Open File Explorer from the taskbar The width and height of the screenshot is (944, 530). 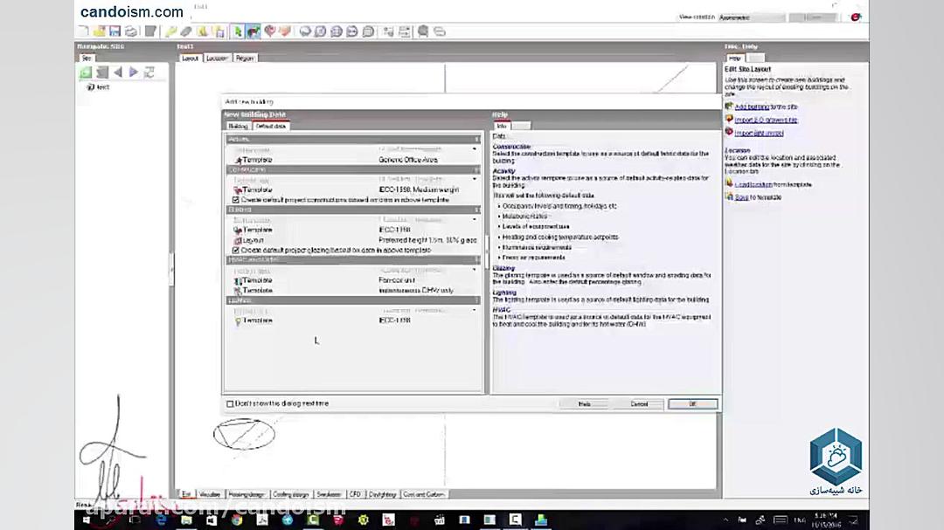point(186,520)
